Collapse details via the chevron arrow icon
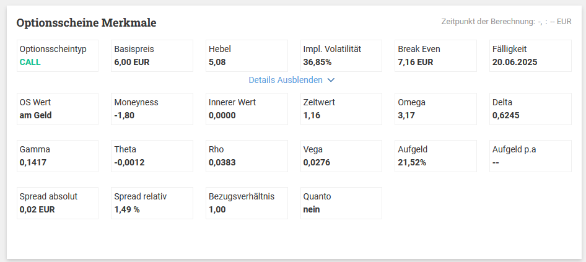586x262 pixels. point(331,80)
